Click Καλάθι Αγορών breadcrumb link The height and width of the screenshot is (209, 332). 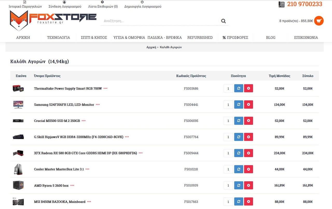point(171,47)
